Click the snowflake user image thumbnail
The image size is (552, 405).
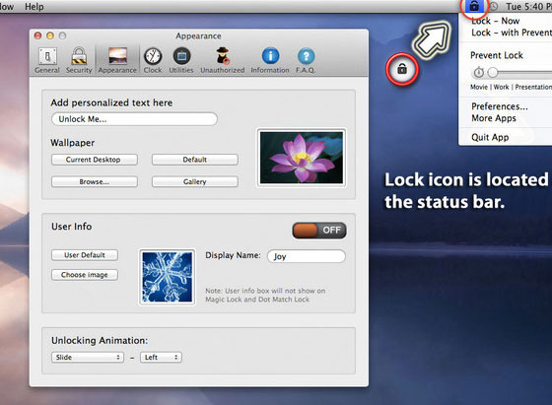(168, 277)
